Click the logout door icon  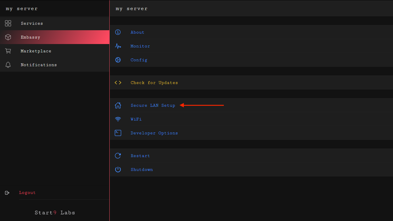coord(7,193)
